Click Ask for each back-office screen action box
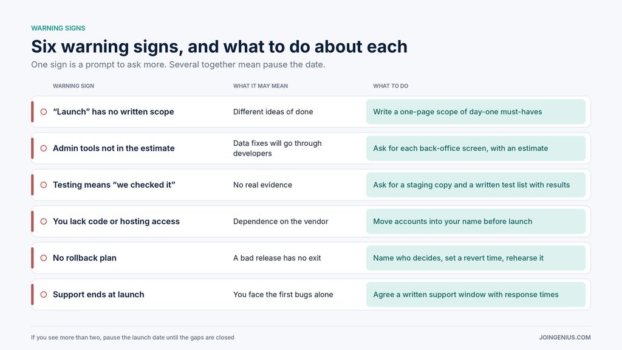Viewport: 622px width, 350px height. tap(476, 148)
